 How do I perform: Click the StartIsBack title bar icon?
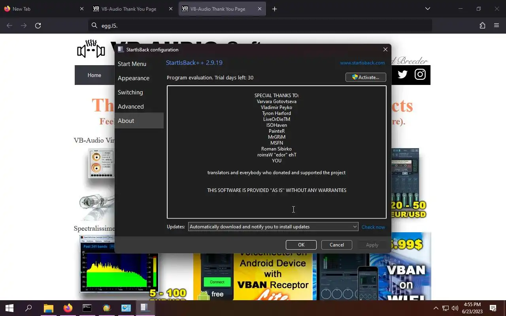point(121,49)
